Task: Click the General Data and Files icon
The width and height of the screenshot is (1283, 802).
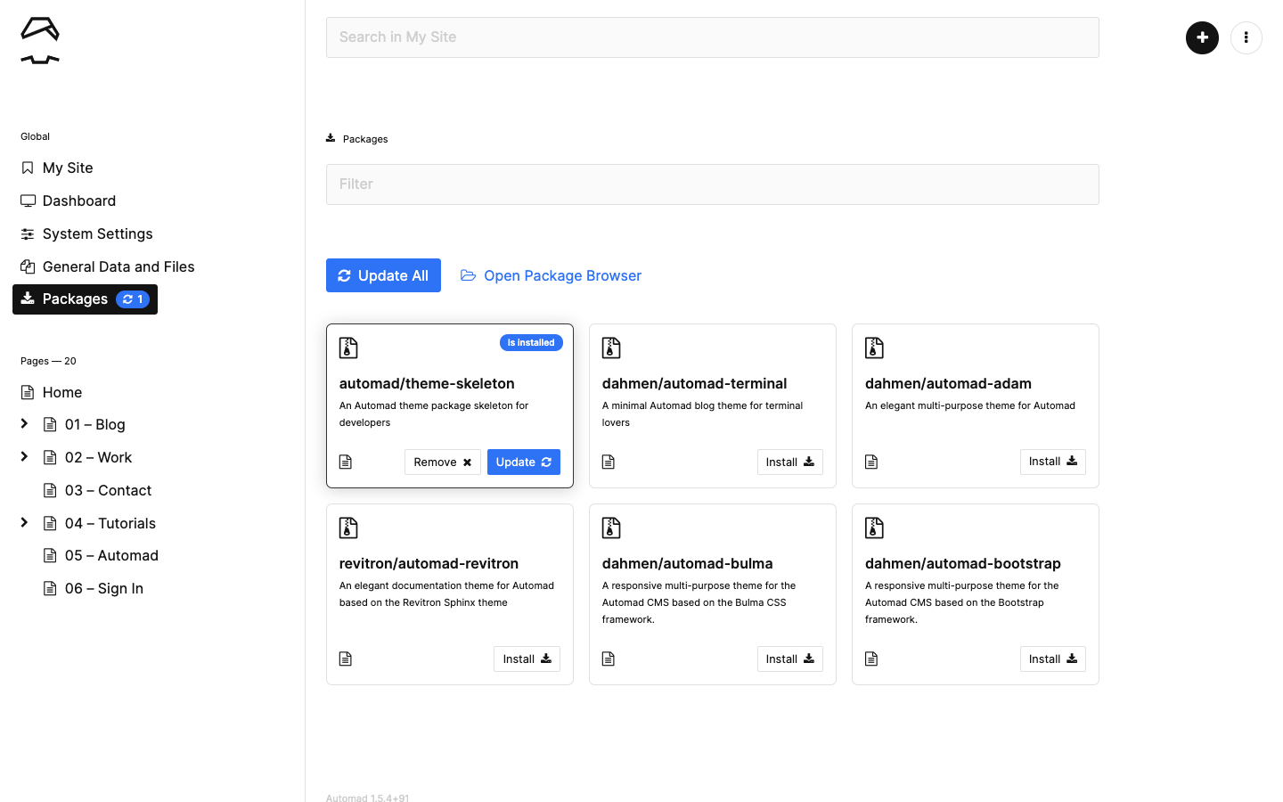Action: pos(28,266)
